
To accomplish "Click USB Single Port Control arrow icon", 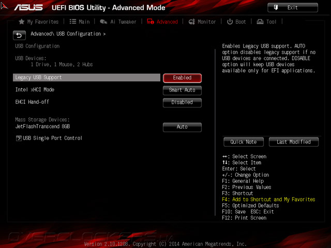I will point(19,138).
